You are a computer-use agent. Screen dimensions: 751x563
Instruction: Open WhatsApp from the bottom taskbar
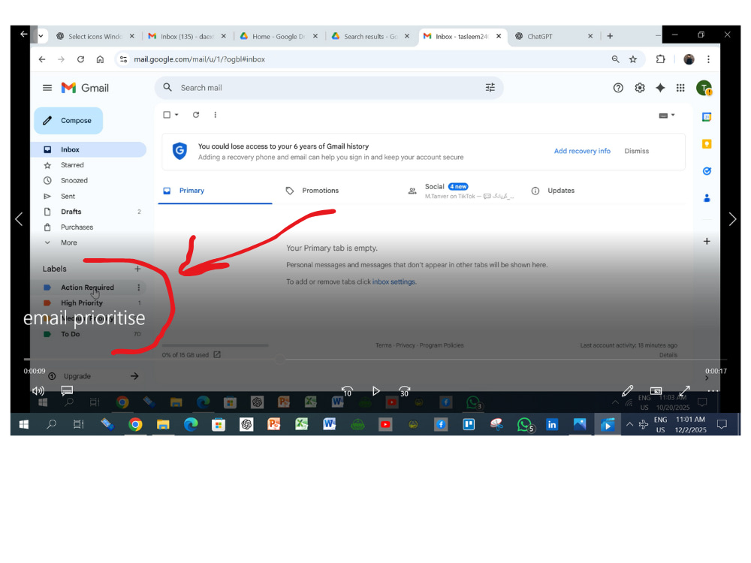pos(524,425)
